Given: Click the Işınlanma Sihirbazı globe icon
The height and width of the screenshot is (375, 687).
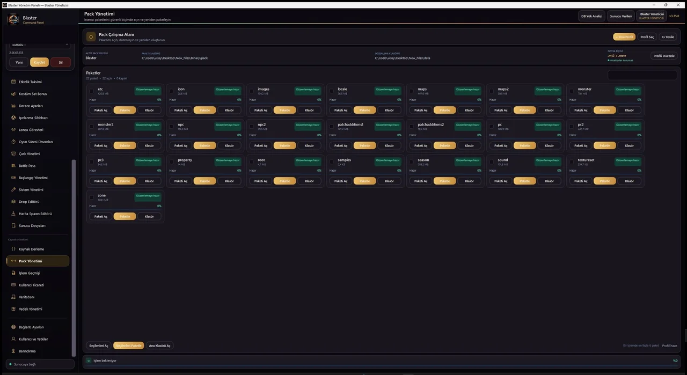Looking at the screenshot, I should [13, 118].
